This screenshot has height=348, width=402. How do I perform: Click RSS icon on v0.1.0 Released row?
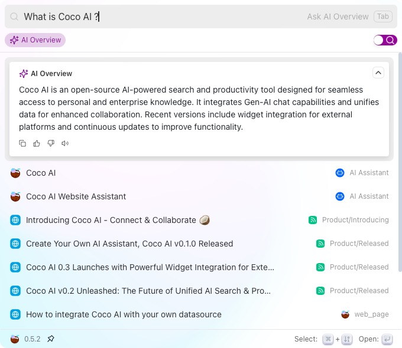pyautogui.click(x=320, y=244)
